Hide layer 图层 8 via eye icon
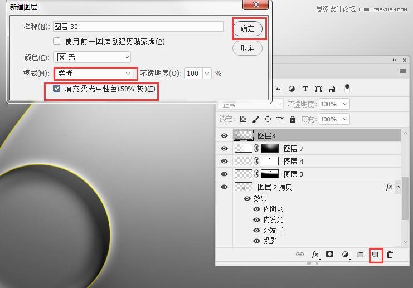Viewport: 413px width, 288px height. tap(224, 135)
